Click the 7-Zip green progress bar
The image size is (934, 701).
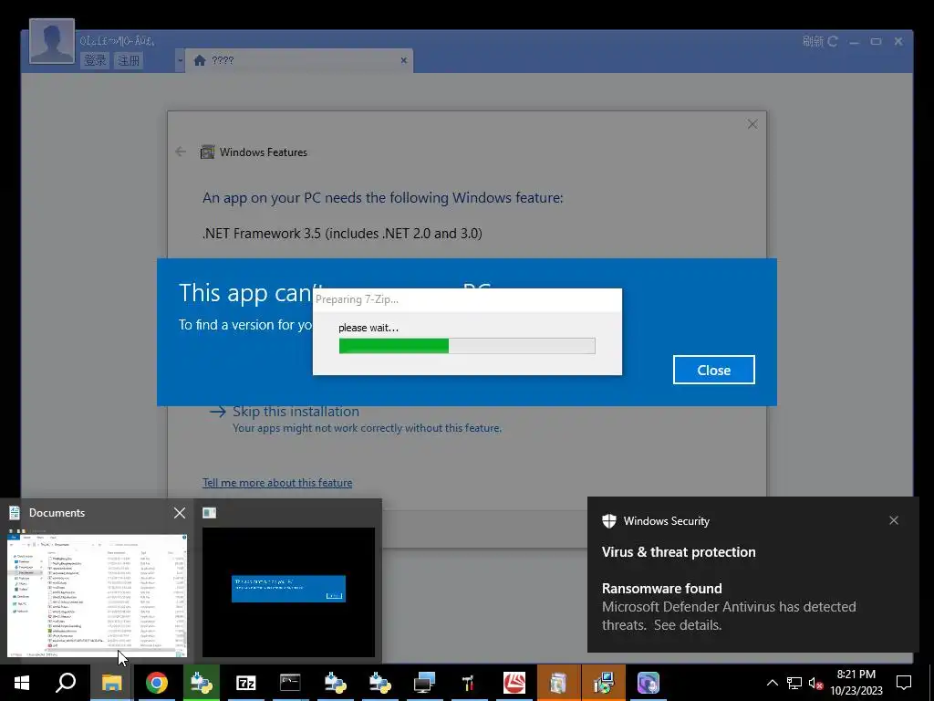click(x=467, y=346)
